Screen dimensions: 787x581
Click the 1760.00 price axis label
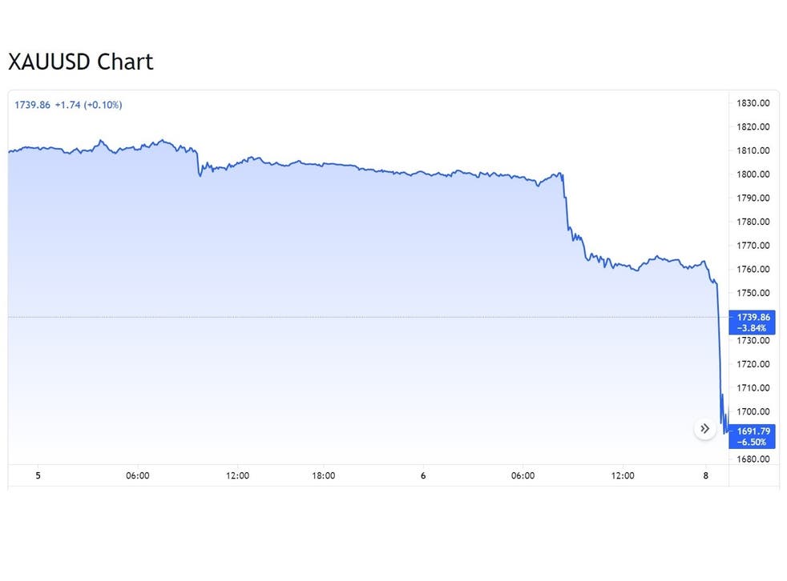coord(753,270)
